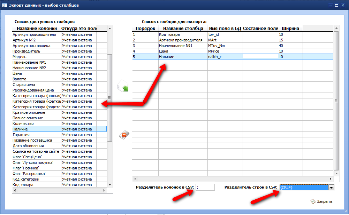Select the Гарантия row
349x215 pixels.
click(59, 135)
